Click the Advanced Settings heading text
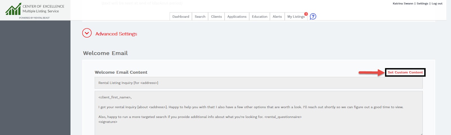Image resolution: width=451 pixels, height=135 pixels. (116, 34)
